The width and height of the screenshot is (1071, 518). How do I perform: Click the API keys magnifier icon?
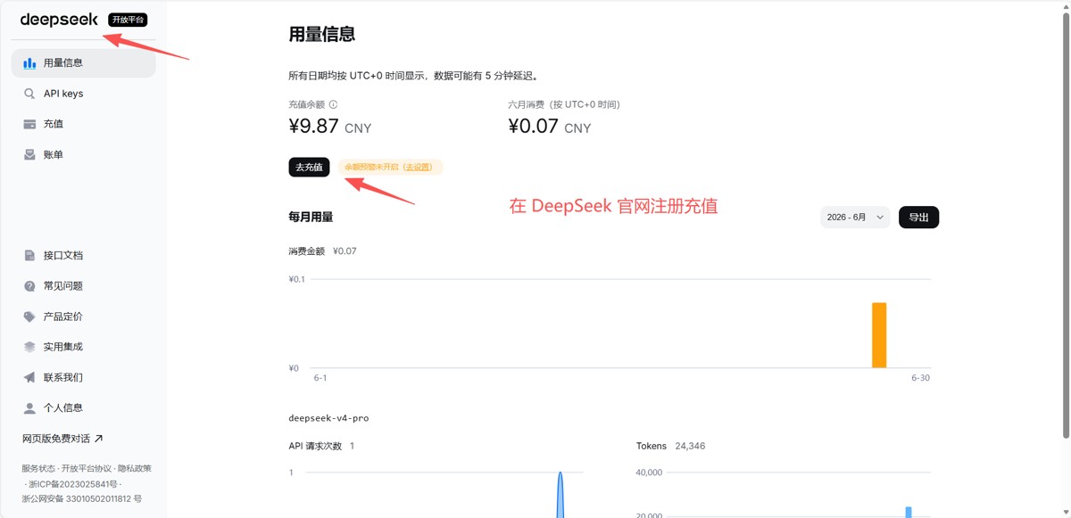tap(29, 94)
